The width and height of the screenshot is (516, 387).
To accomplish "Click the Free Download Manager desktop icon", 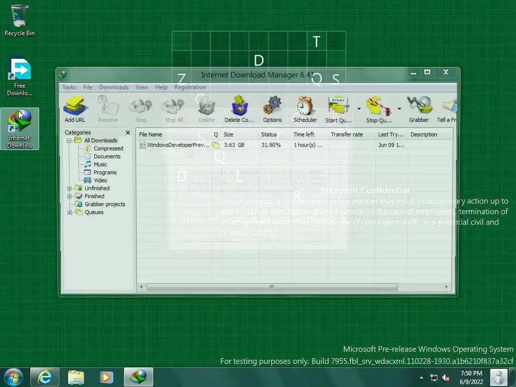I will click(x=20, y=78).
